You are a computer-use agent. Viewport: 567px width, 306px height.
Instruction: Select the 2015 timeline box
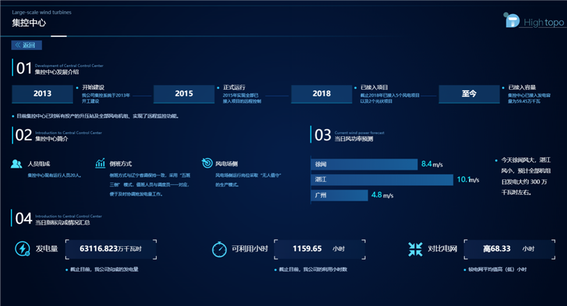pos(184,94)
